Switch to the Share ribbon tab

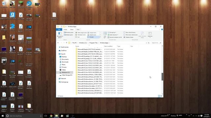[x=72, y=29]
